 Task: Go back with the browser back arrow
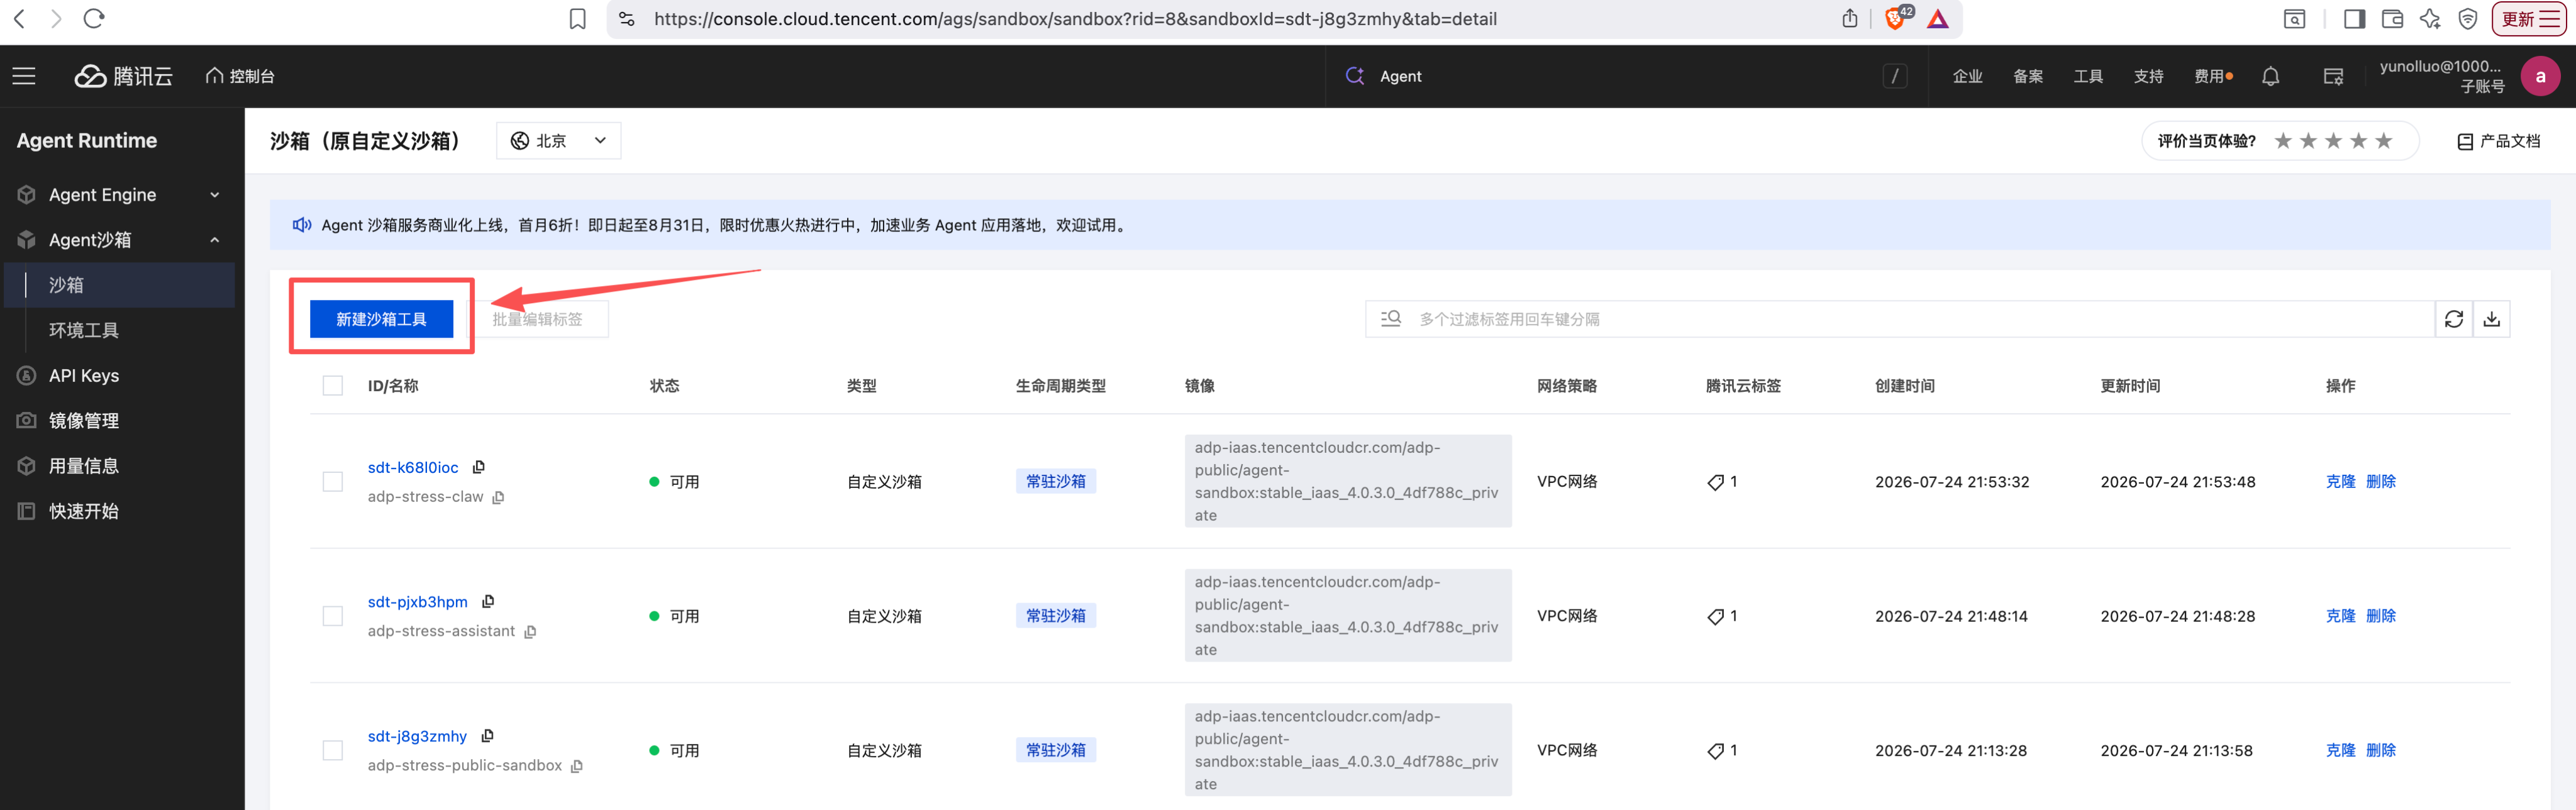point(19,18)
